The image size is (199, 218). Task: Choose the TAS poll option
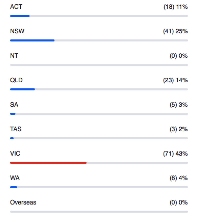click(16, 129)
